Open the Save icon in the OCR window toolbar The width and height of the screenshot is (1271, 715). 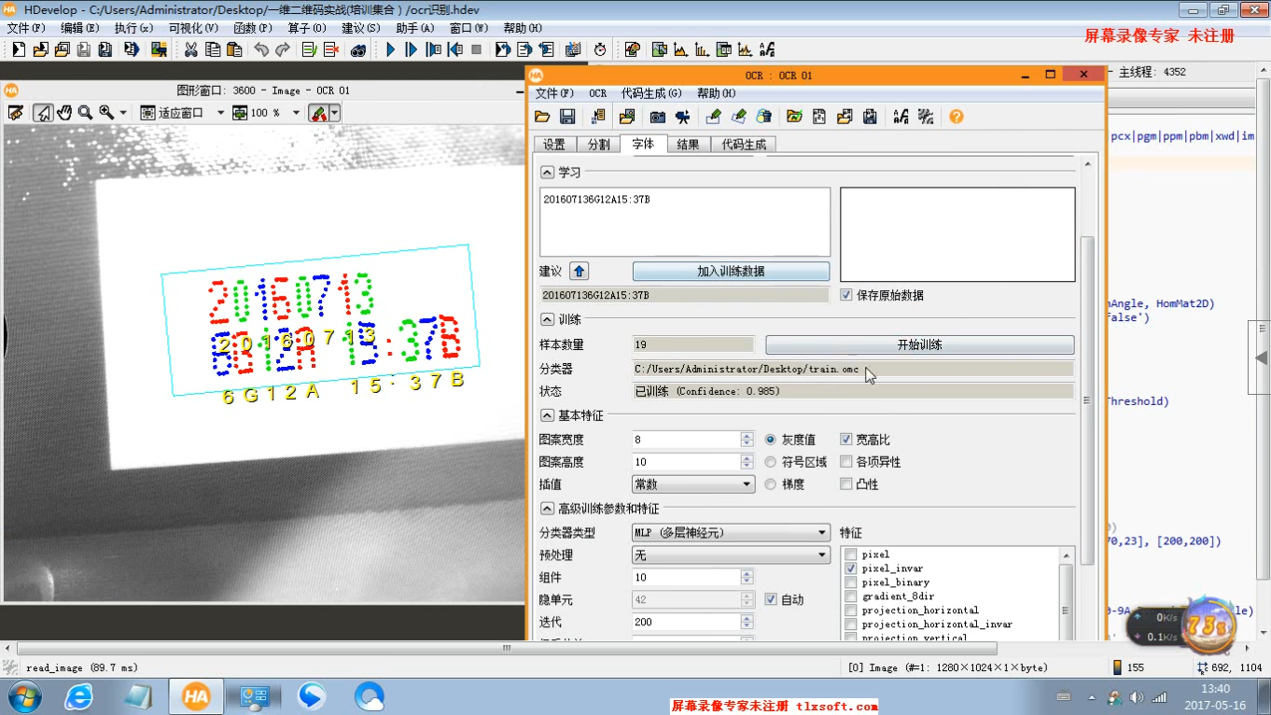(x=568, y=116)
